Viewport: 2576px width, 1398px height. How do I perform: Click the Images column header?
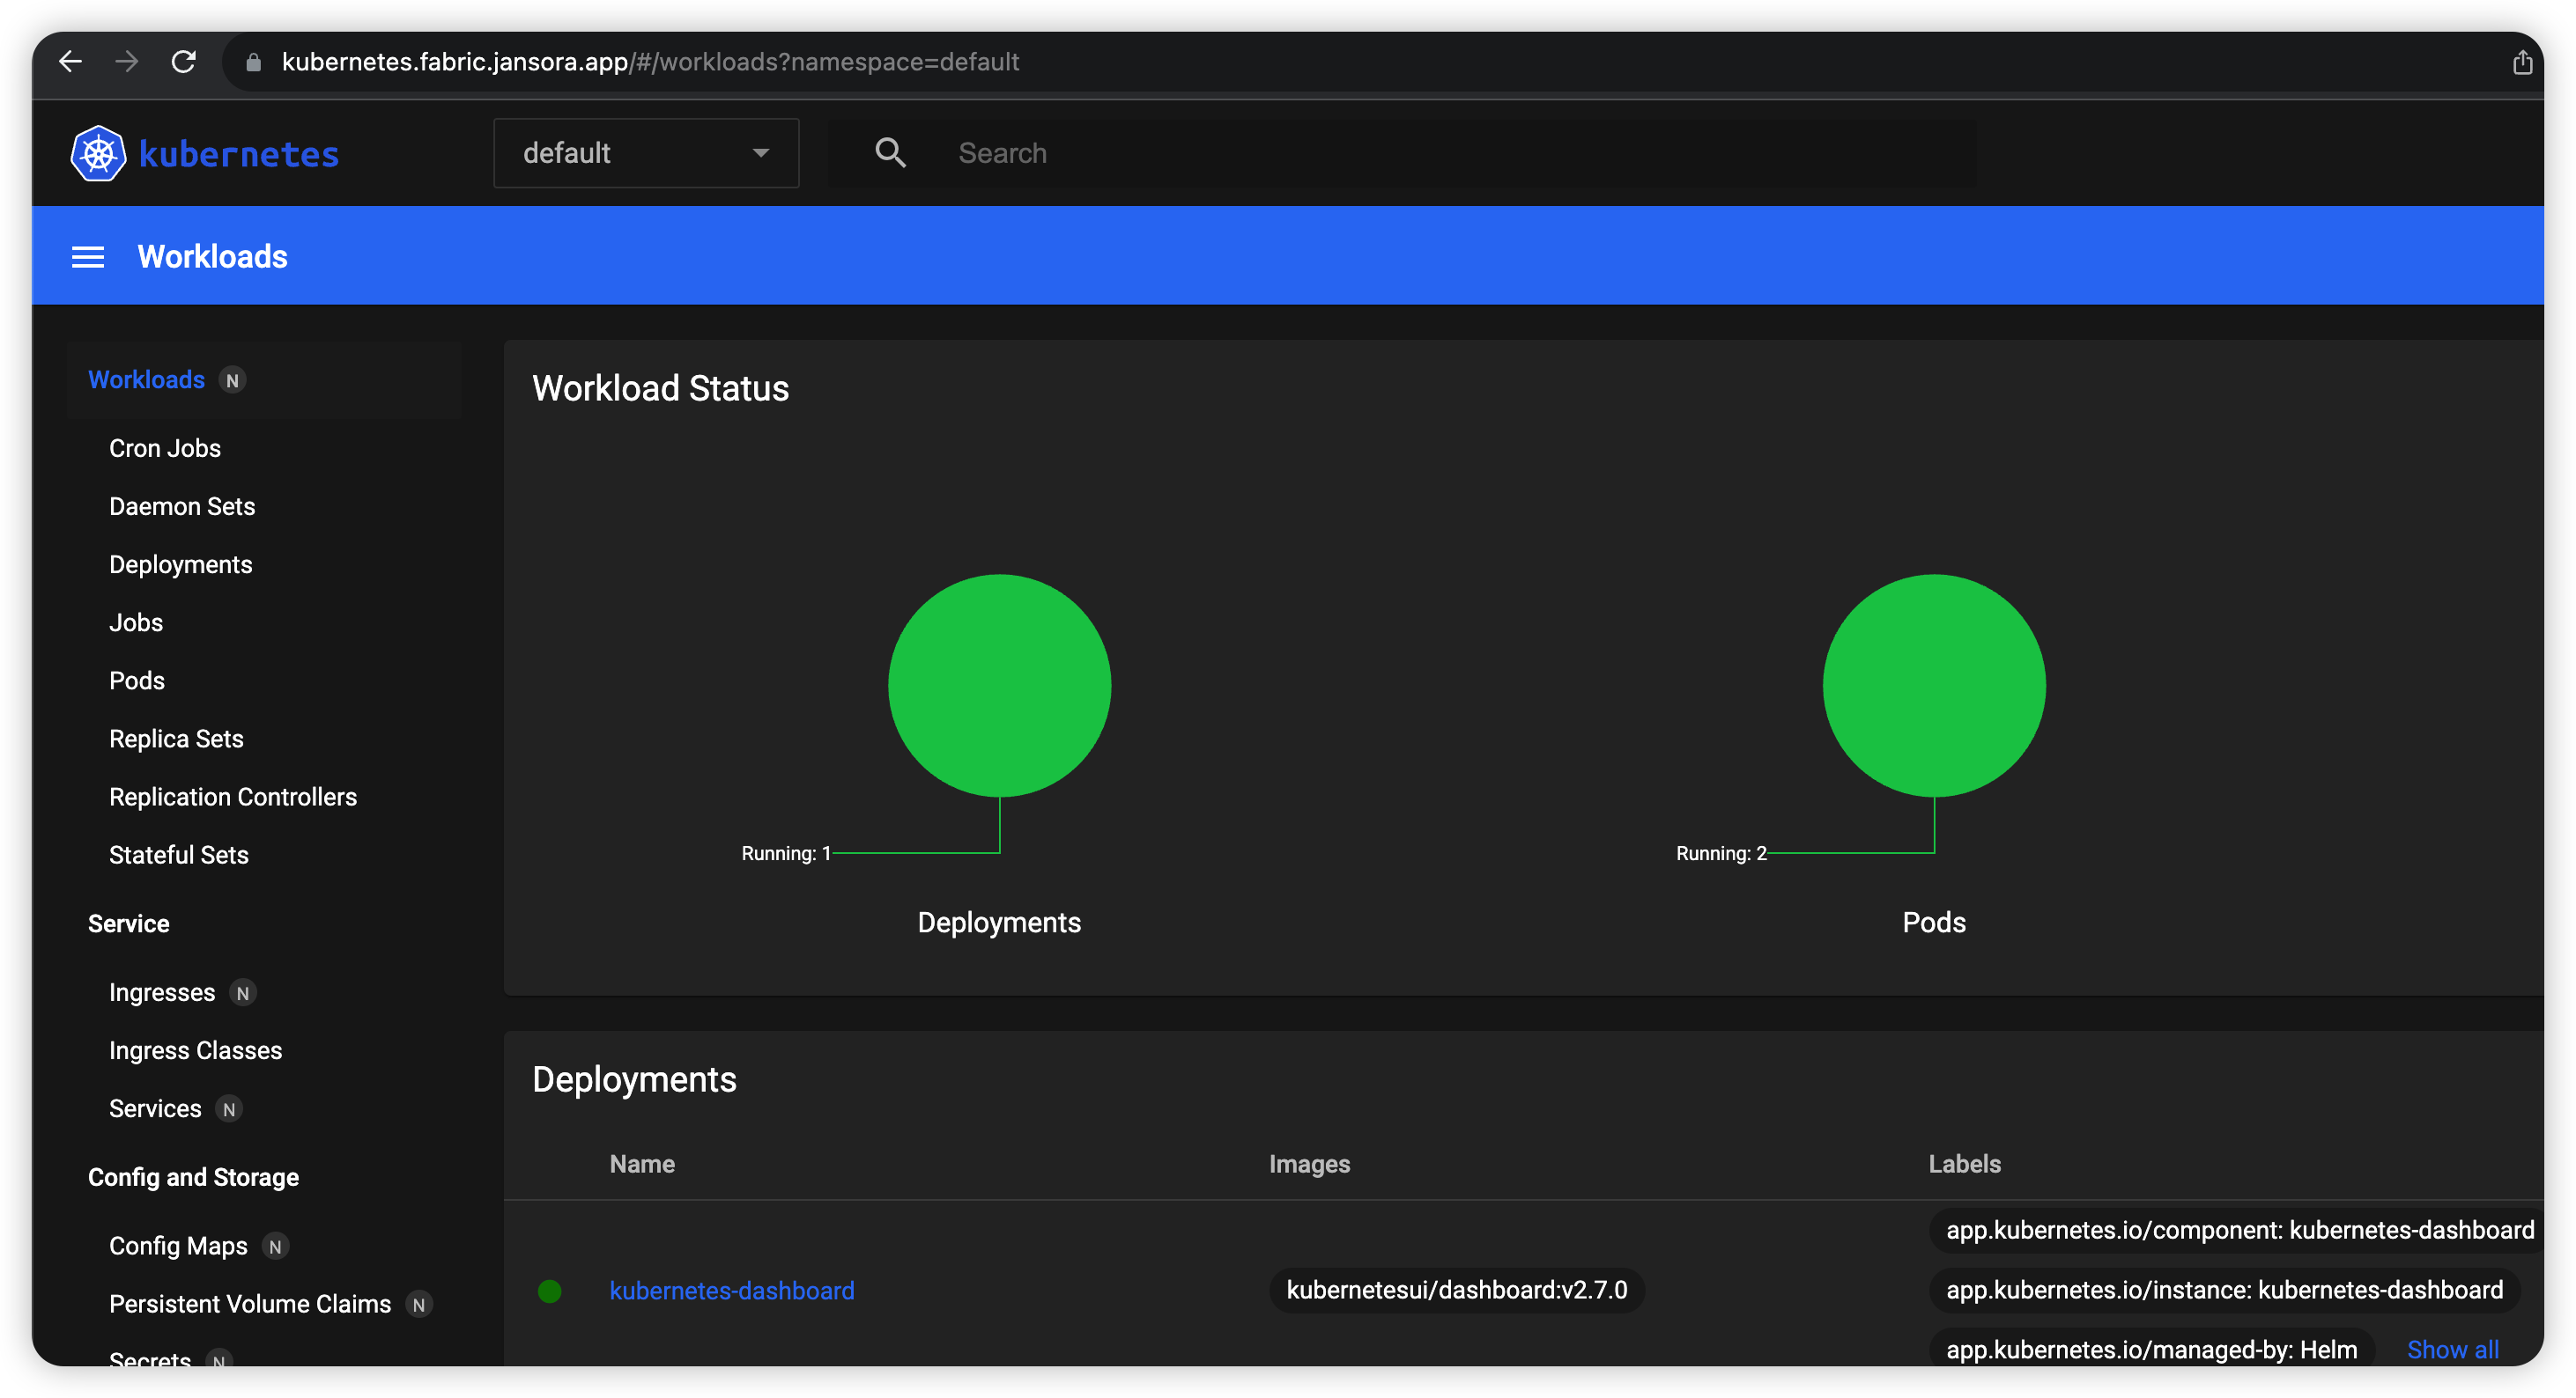tap(1309, 1164)
